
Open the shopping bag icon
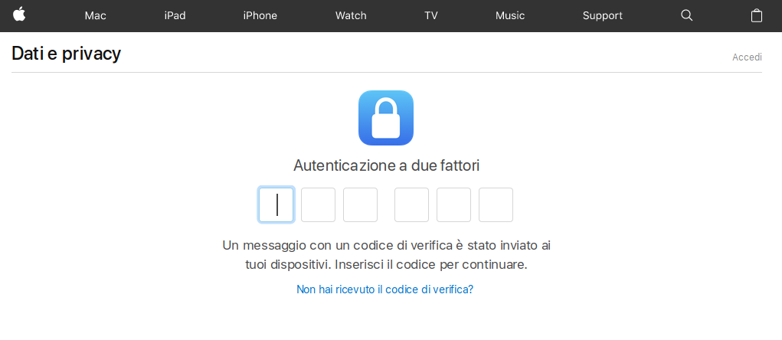[x=757, y=15]
